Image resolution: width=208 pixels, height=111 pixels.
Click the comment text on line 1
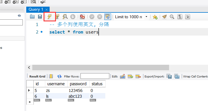tap(79, 25)
